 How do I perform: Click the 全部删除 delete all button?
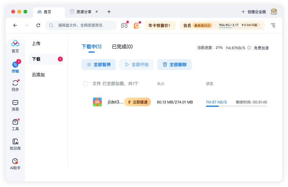click(x=174, y=65)
